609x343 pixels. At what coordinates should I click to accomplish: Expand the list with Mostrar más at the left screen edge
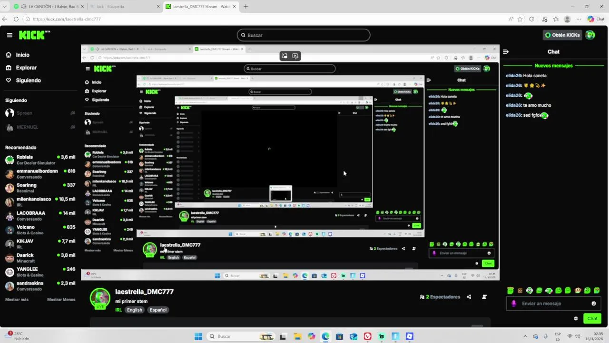(17, 300)
